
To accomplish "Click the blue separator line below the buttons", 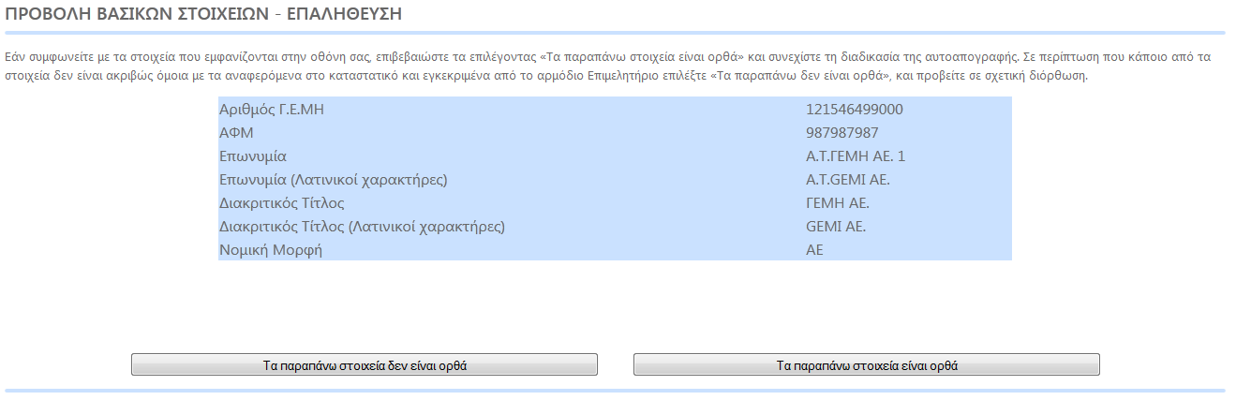I will (615, 391).
